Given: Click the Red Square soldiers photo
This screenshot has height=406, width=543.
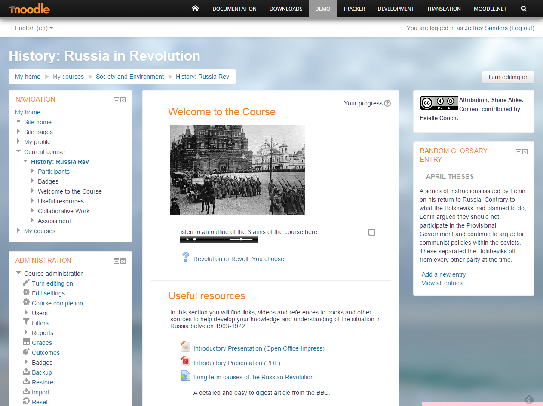Looking at the screenshot, I should click(x=238, y=170).
